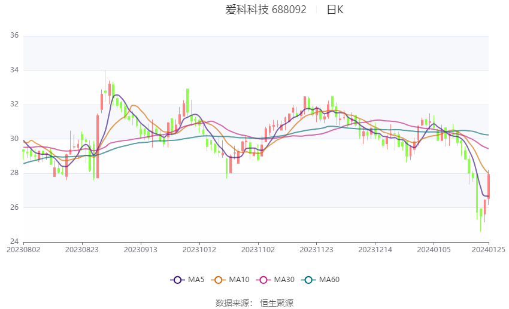509x309 pixels.
Task: Toggle the MA5 legend series
Action: click(187, 280)
